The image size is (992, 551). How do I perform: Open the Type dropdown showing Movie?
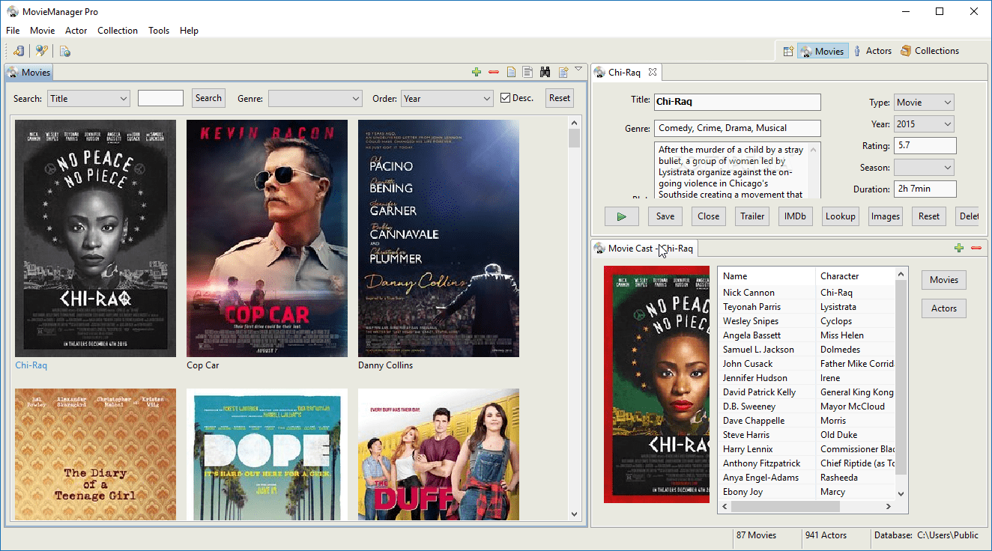pyautogui.click(x=924, y=103)
